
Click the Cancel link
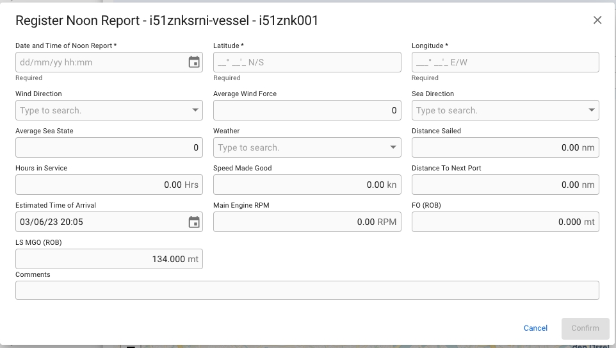(535, 328)
